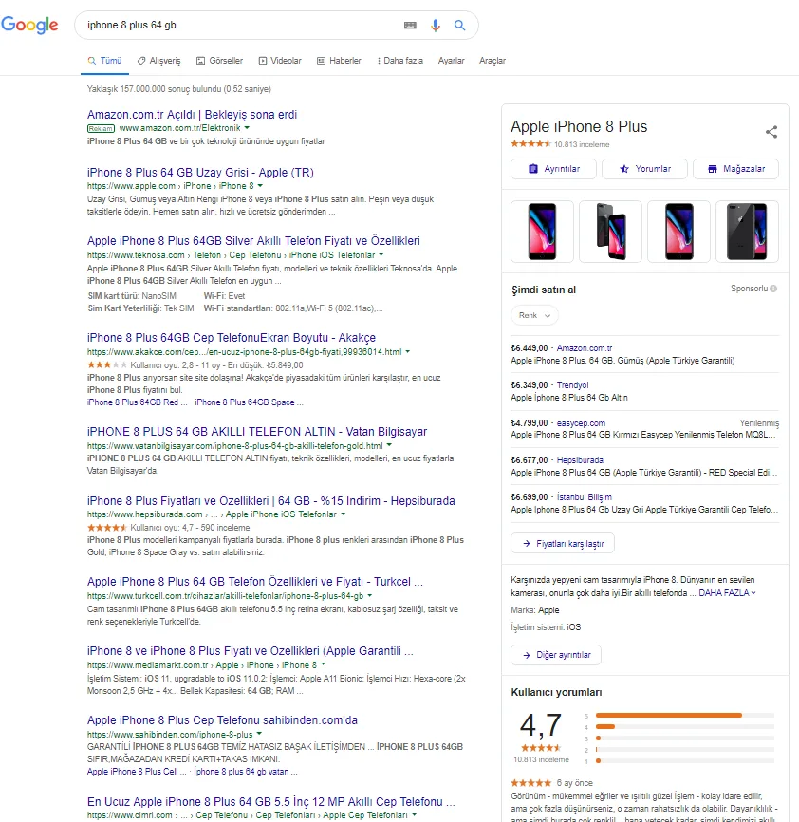Open Trendyol ₺6.349,00 offer

[x=644, y=391]
